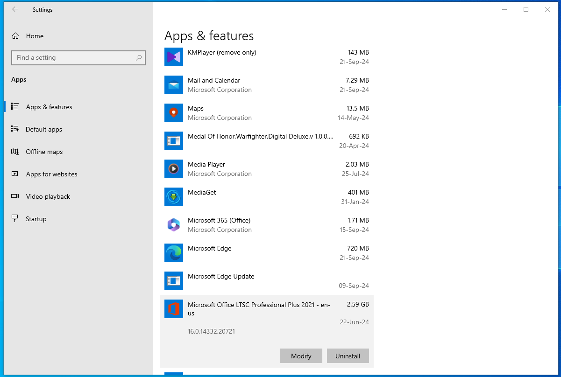Screen dimensions: 561x377
Task: Click the Modify button for Office LTSC
Action: coord(301,356)
